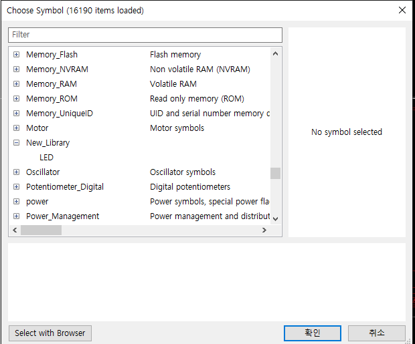Expand the Memory_NVRAM library

[17, 69]
